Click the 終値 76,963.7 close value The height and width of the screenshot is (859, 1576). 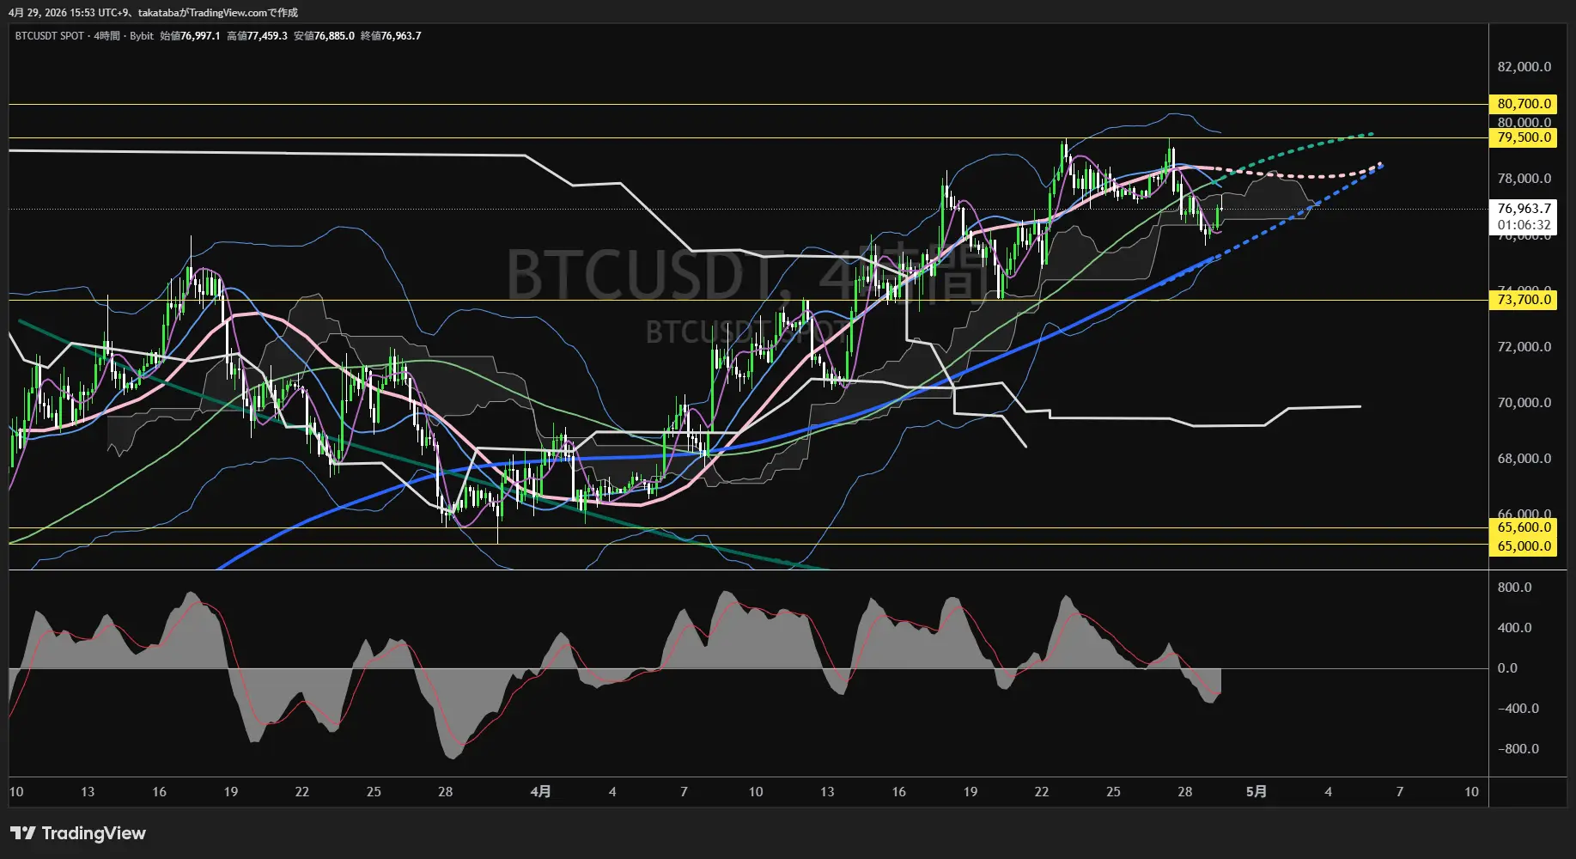coord(391,36)
